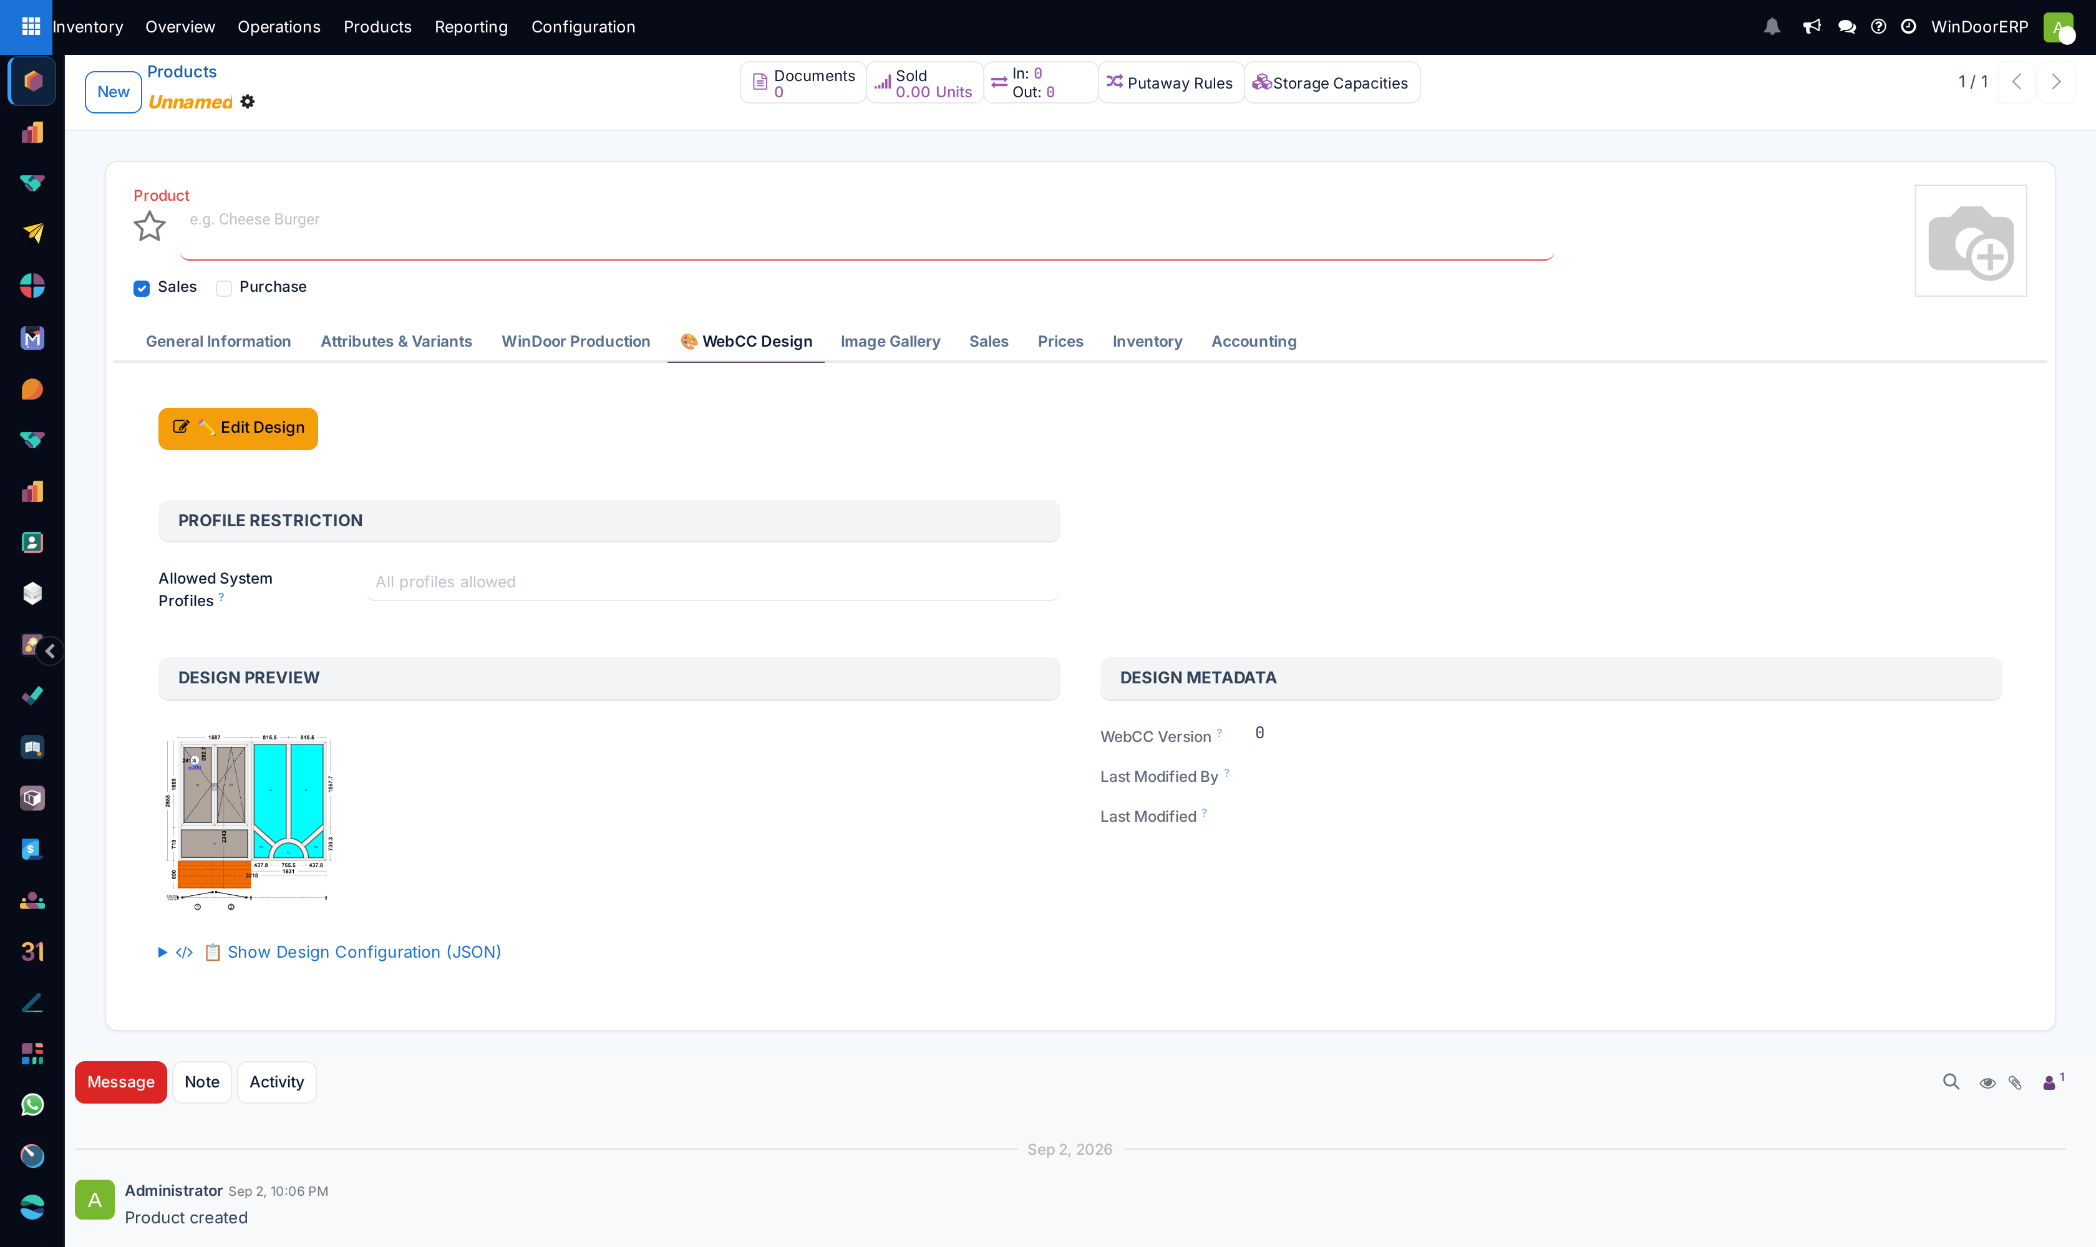Open the purple M mail app in sidebar
The height and width of the screenshot is (1247, 2096).
32,338
